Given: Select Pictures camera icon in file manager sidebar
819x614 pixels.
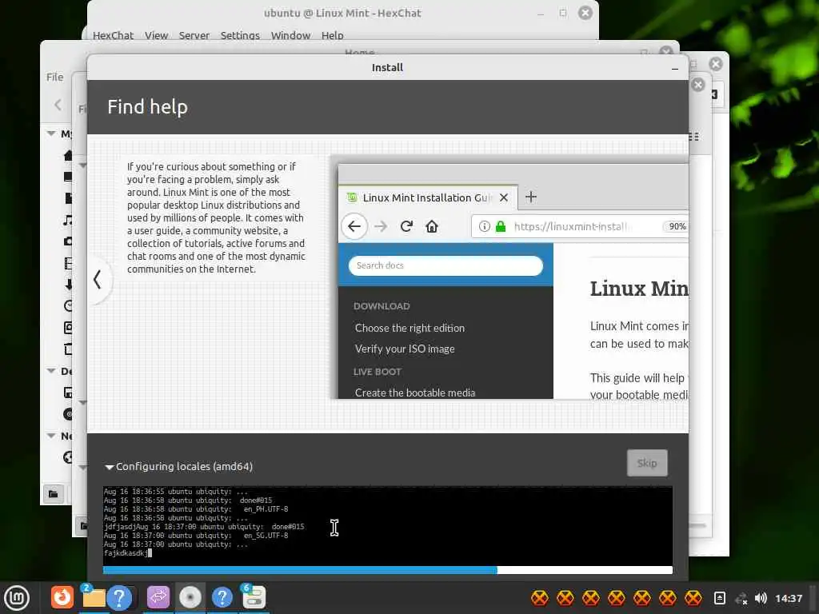Looking at the screenshot, I should pos(67,241).
